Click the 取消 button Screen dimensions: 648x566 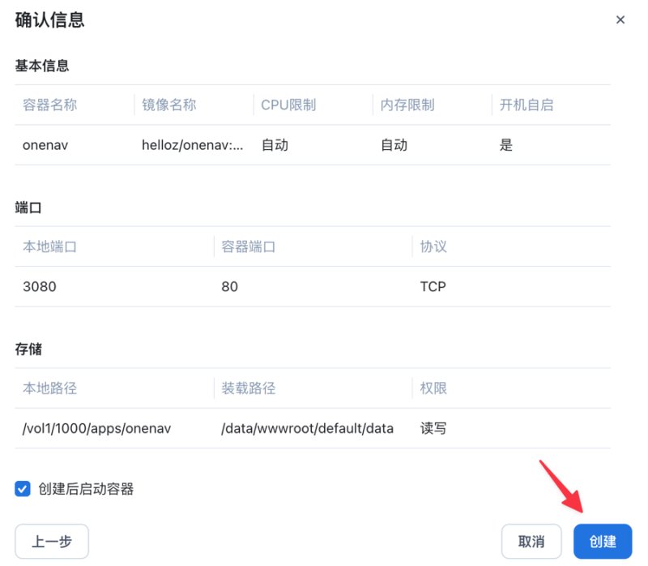[531, 541]
